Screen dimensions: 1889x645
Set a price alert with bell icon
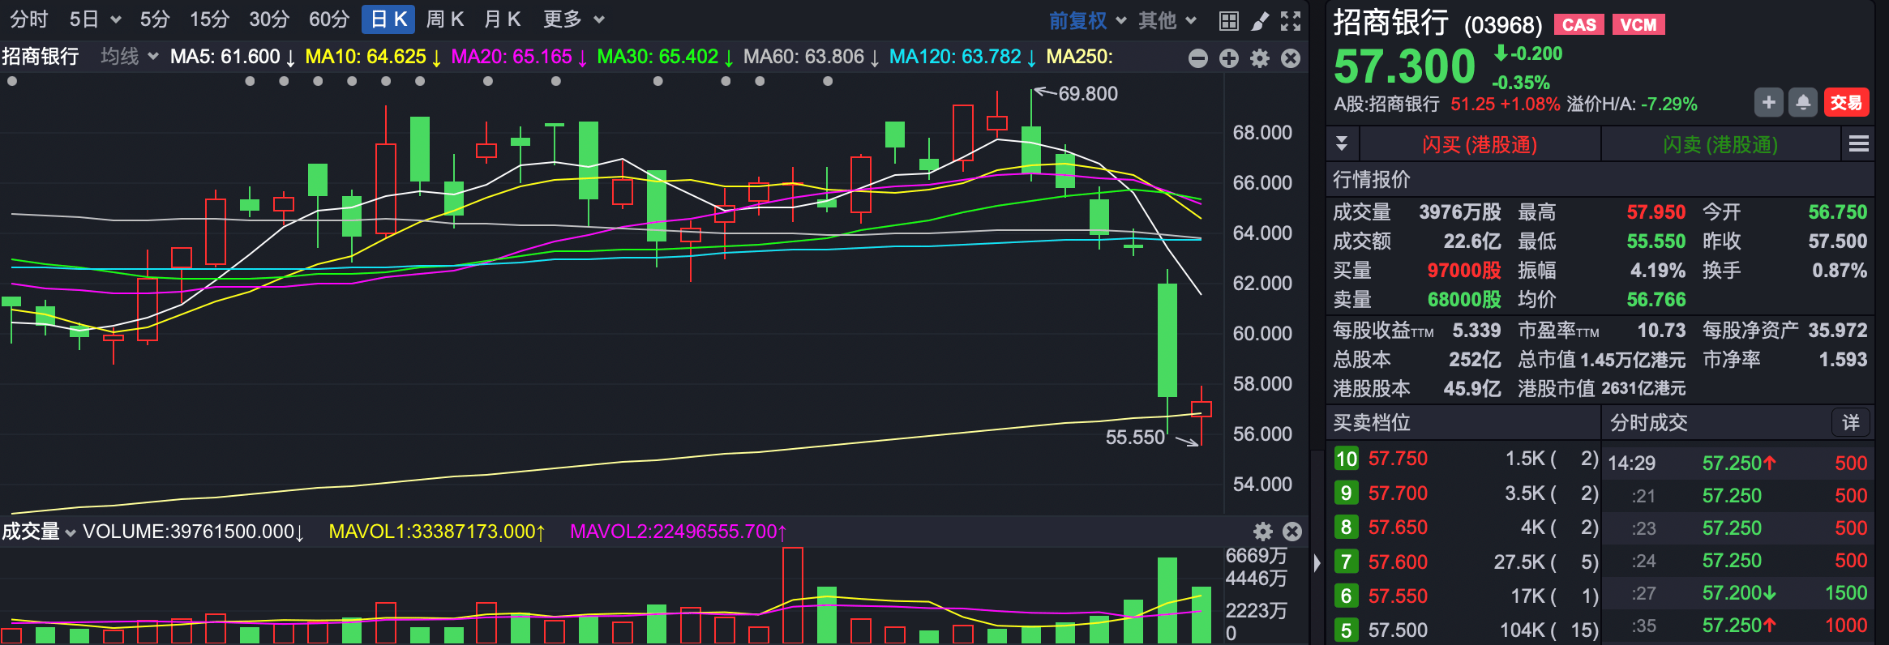click(x=1803, y=103)
